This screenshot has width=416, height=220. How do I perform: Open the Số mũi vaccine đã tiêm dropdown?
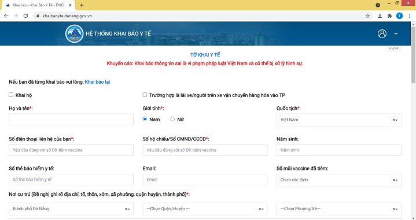click(339, 180)
